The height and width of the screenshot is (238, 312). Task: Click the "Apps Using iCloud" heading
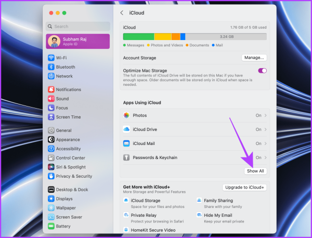point(142,102)
